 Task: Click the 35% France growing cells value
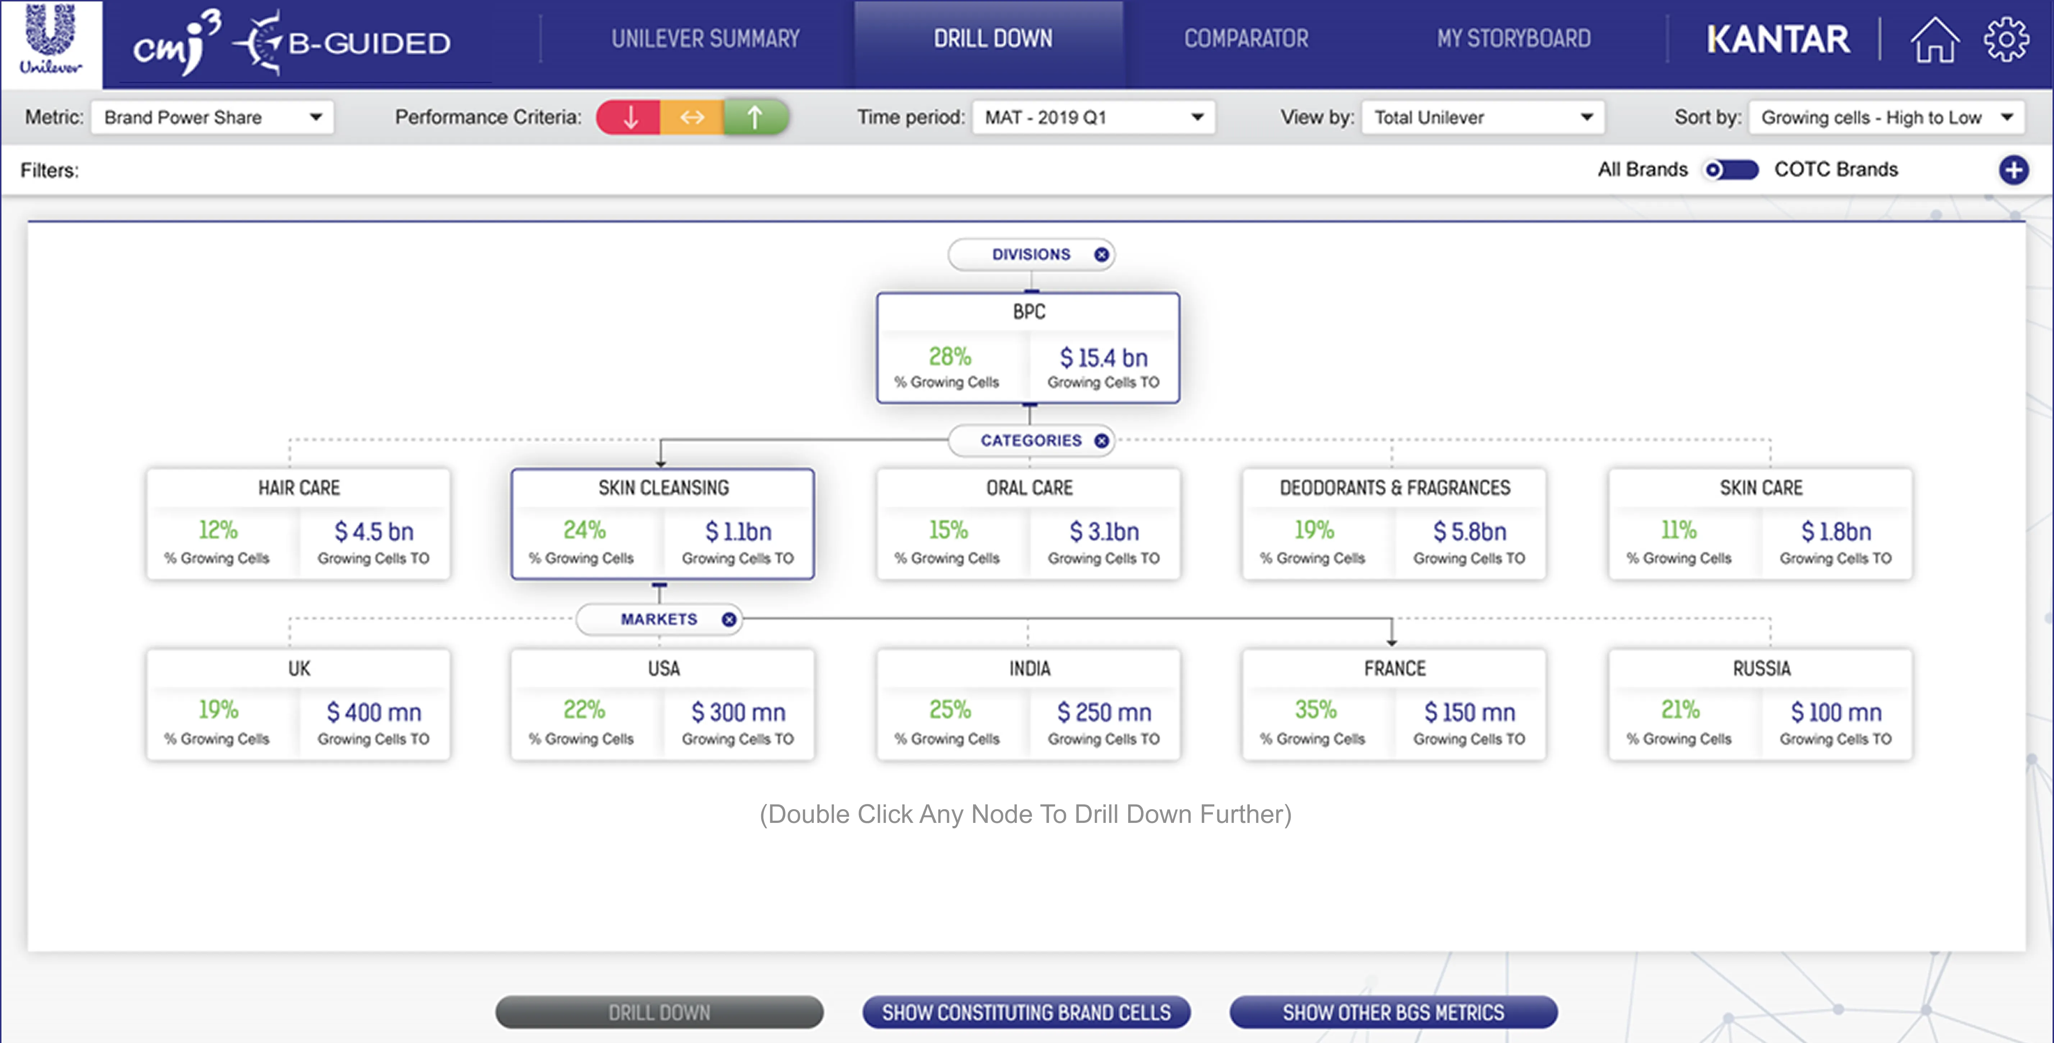pyautogui.click(x=1316, y=709)
